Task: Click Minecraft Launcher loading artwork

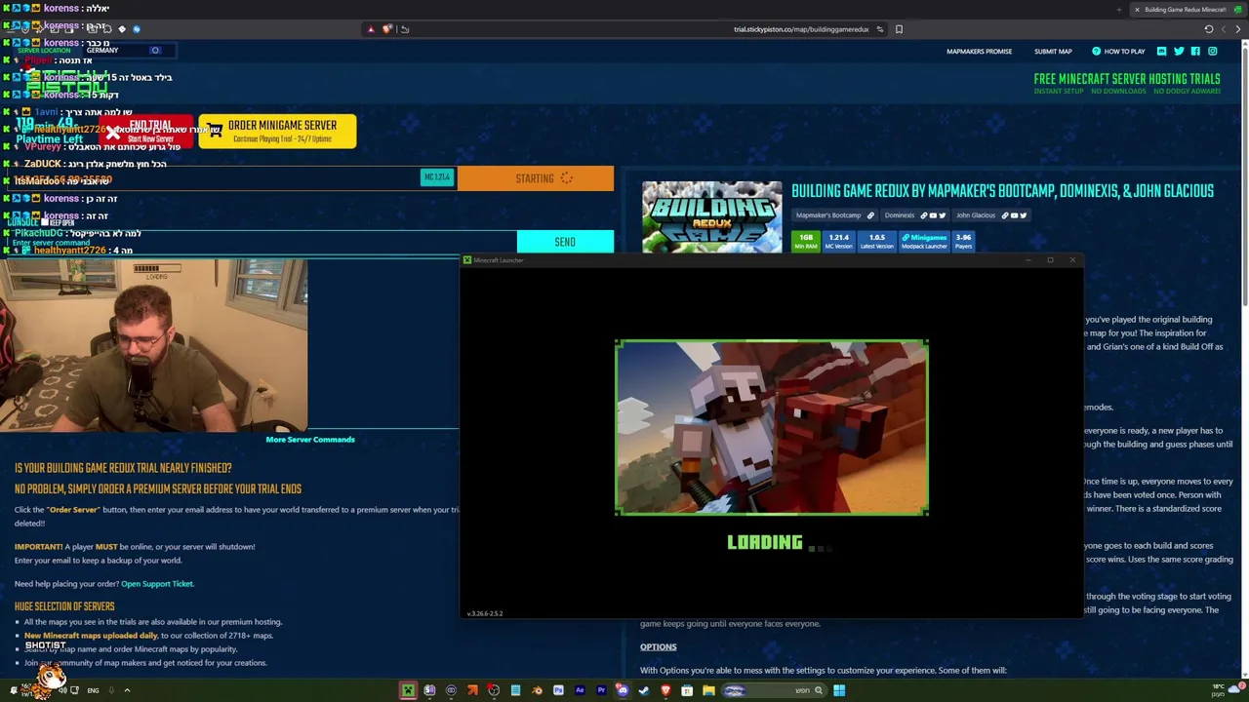Action: (772, 427)
